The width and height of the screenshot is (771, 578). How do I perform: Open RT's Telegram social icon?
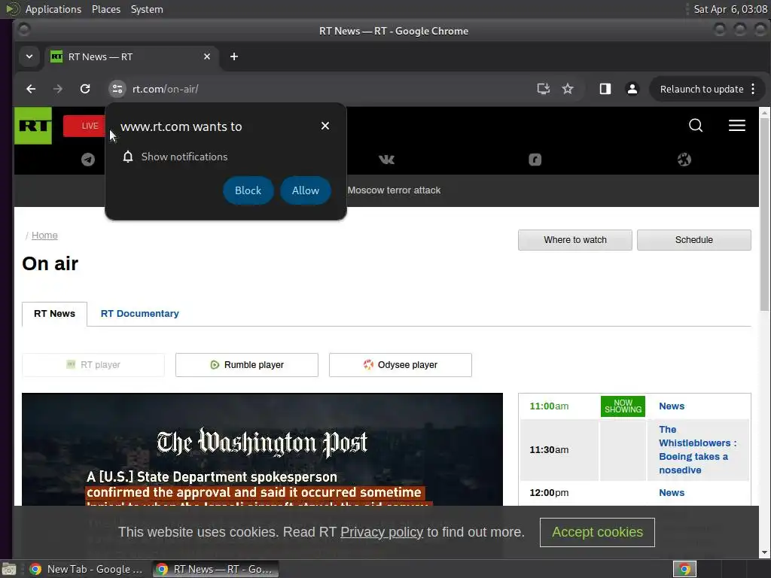[88, 160]
